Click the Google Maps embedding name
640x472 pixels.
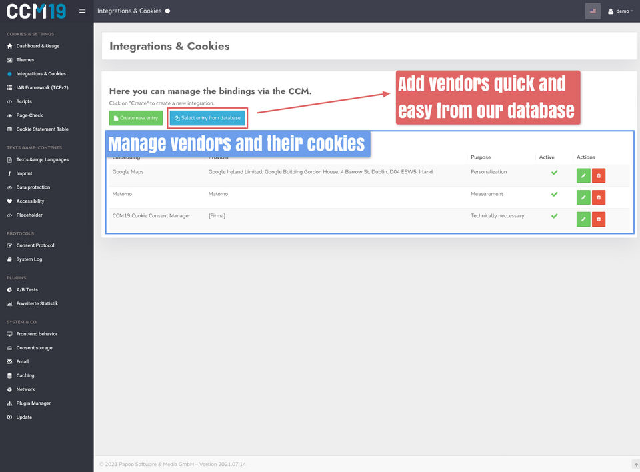tap(128, 172)
